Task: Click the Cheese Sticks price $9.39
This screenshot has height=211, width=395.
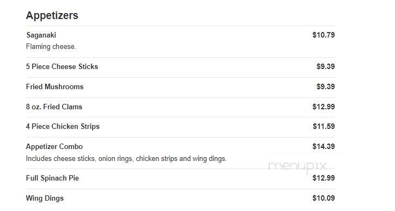Action: point(325,66)
